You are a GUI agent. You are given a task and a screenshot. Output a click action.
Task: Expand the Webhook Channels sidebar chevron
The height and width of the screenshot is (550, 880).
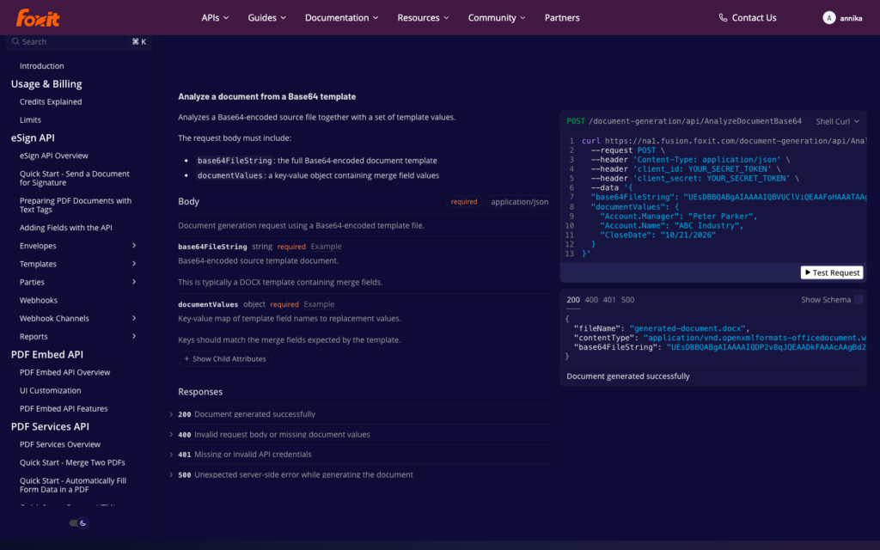(134, 318)
